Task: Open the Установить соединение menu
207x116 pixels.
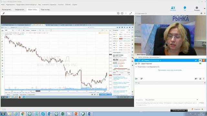Action: point(49,5)
